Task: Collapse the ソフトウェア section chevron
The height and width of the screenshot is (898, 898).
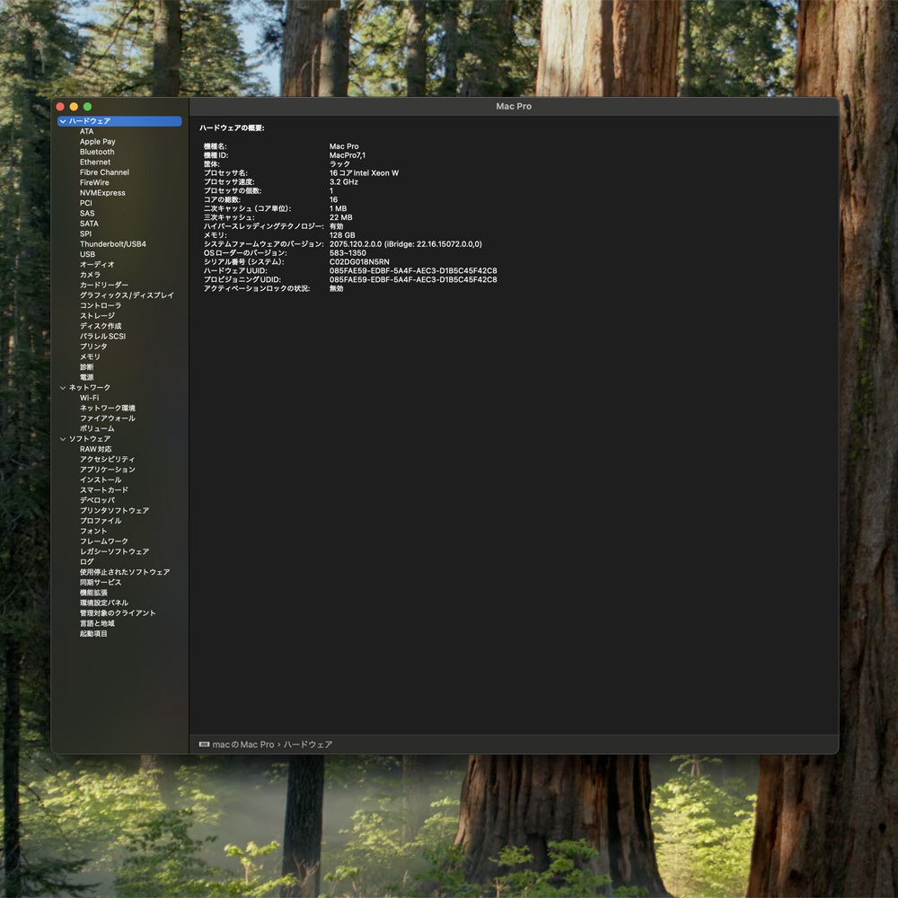Action: (x=63, y=439)
